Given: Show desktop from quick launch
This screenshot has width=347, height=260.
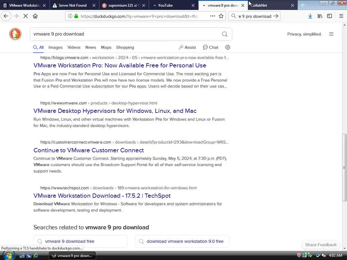Looking at the screenshot, I should 22,255.
